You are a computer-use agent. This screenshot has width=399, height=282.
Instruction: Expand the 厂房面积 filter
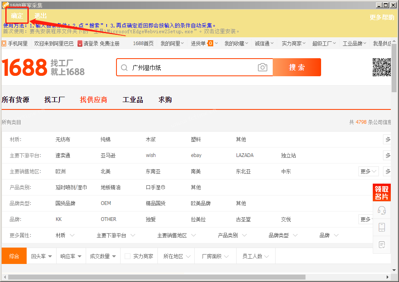(215, 256)
